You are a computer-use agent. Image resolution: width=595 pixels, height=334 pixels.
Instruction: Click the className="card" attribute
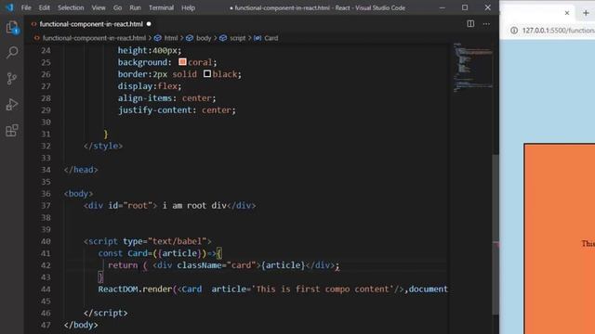tap(217, 265)
